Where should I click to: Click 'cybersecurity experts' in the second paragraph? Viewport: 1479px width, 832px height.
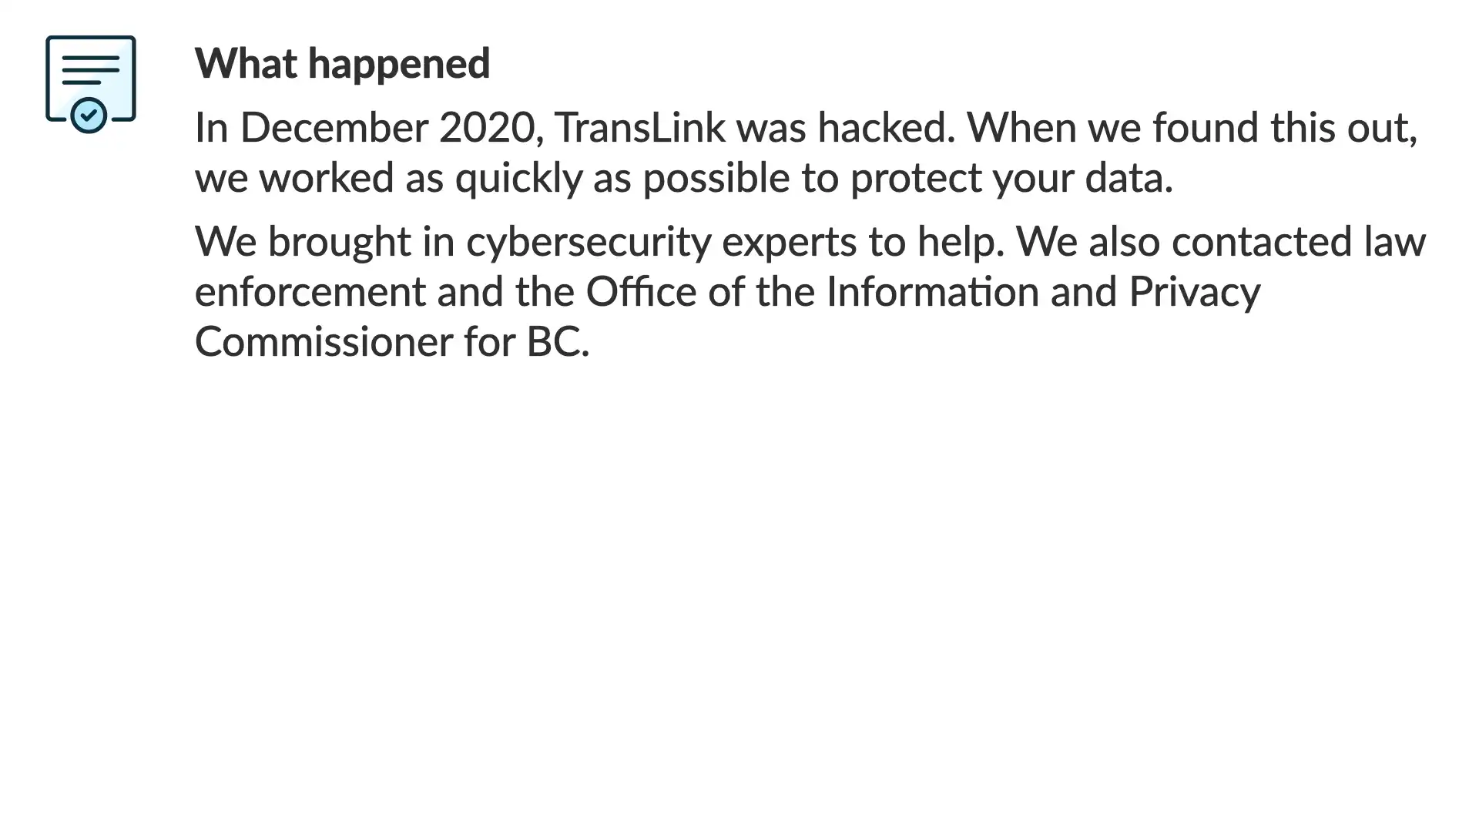(x=661, y=242)
